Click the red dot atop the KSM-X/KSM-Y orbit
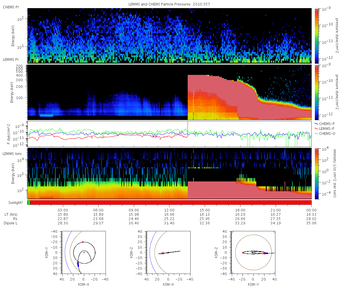The width and height of the screenshot is (346, 288). pos(83,242)
